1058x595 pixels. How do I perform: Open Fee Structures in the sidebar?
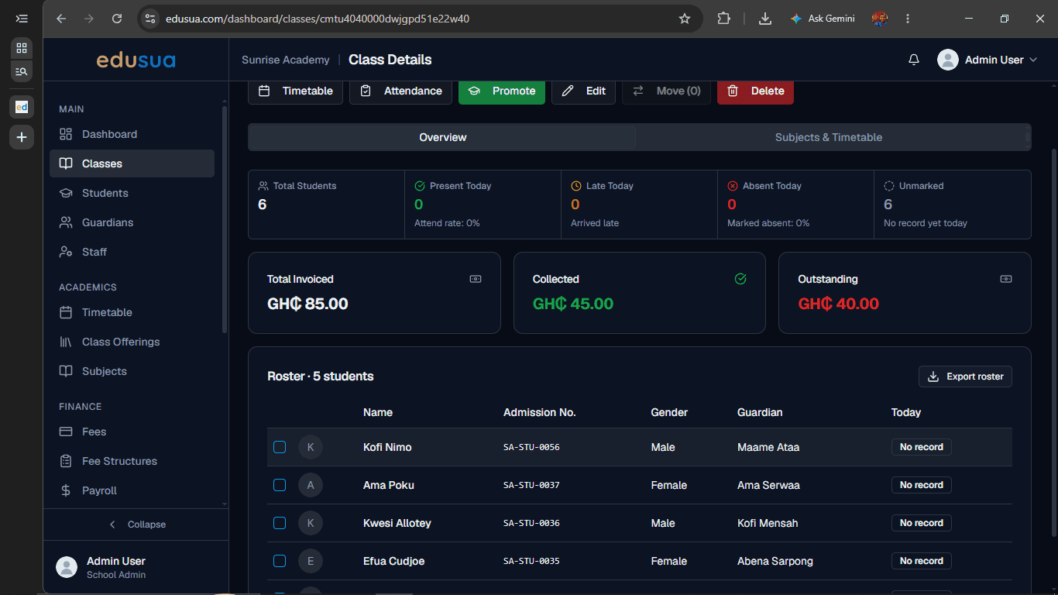tap(132, 461)
